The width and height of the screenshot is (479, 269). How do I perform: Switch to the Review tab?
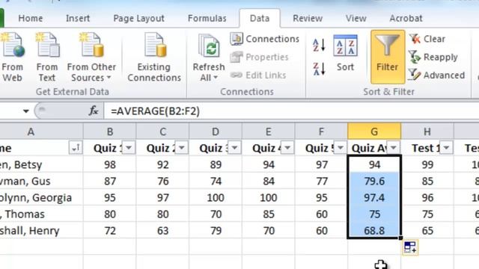[308, 18]
